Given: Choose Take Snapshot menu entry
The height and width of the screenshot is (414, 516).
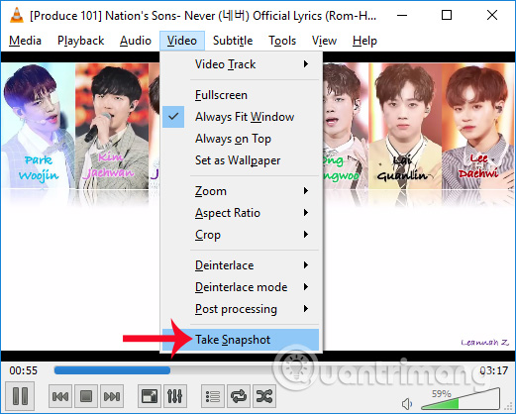Looking at the screenshot, I should click(x=241, y=340).
